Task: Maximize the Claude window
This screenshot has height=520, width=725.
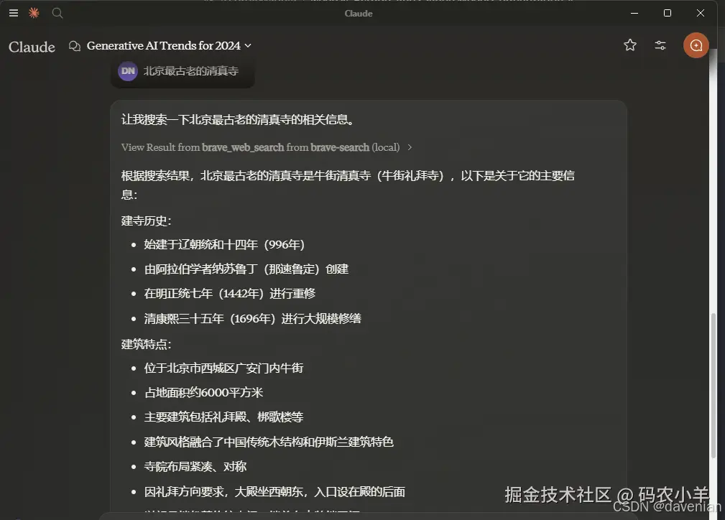Action: click(668, 13)
